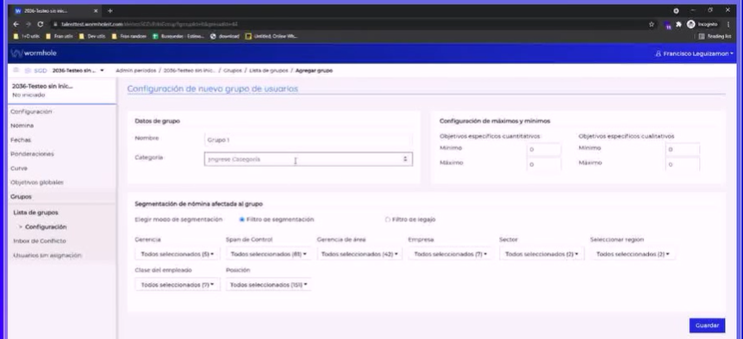Bookmark this page with star icon
Screen dimensions: 743x339
[x=652, y=24]
